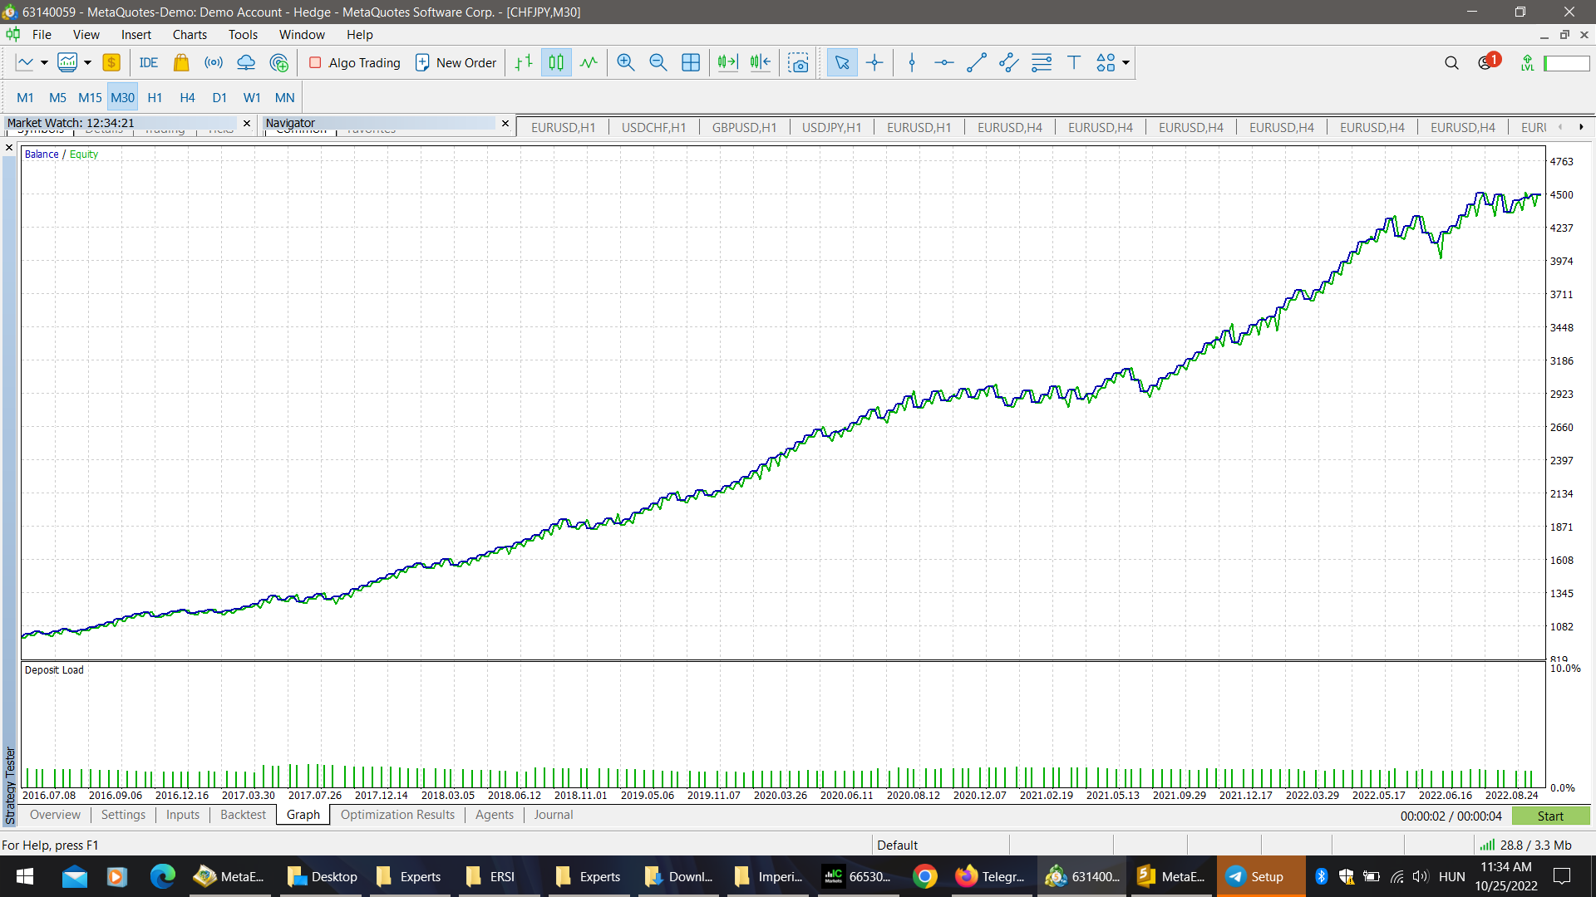Expand the objects shapes dropdown arrow
The width and height of the screenshot is (1596, 897).
[1126, 62]
